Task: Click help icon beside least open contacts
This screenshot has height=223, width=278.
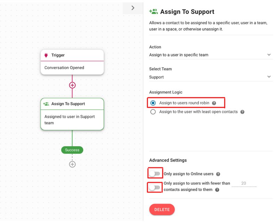Action: pyautogui.click(x=242, y=112)
